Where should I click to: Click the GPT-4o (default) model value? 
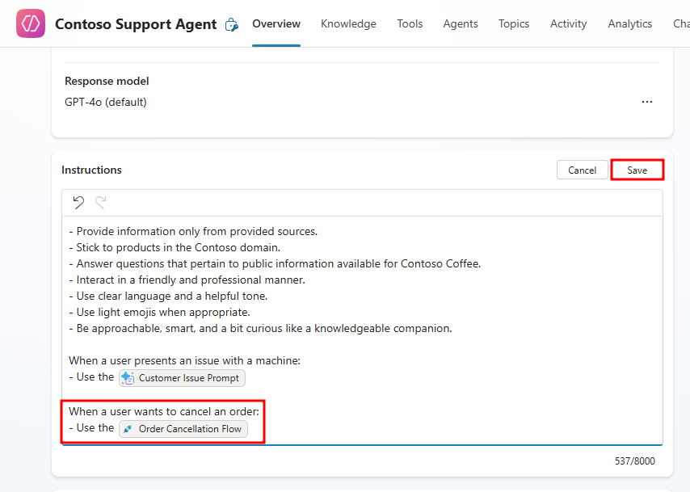(106, 102)
